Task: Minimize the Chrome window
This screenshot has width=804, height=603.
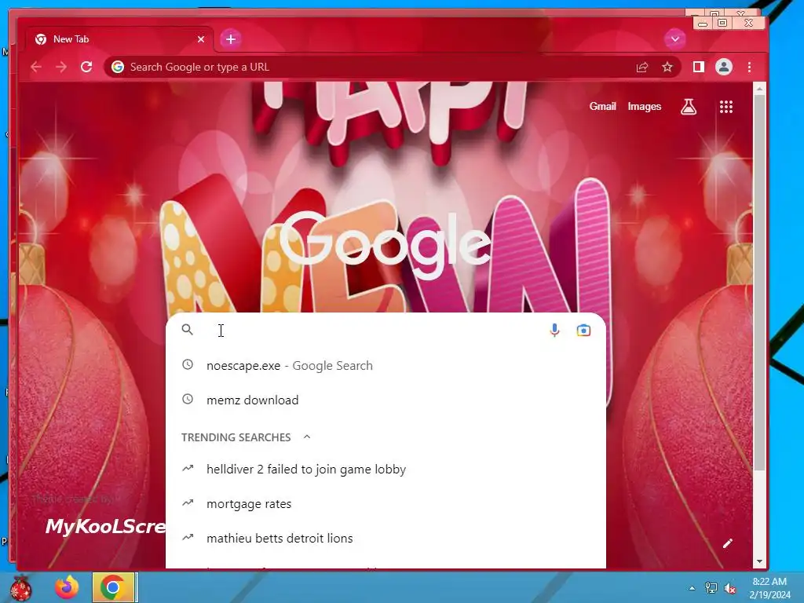Action: coord(703,23)
